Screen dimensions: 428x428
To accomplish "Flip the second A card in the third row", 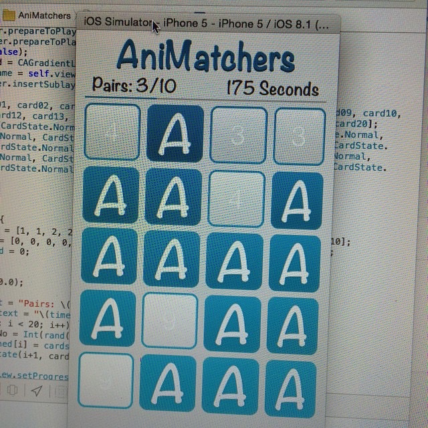I will click(x=172, y=259).
